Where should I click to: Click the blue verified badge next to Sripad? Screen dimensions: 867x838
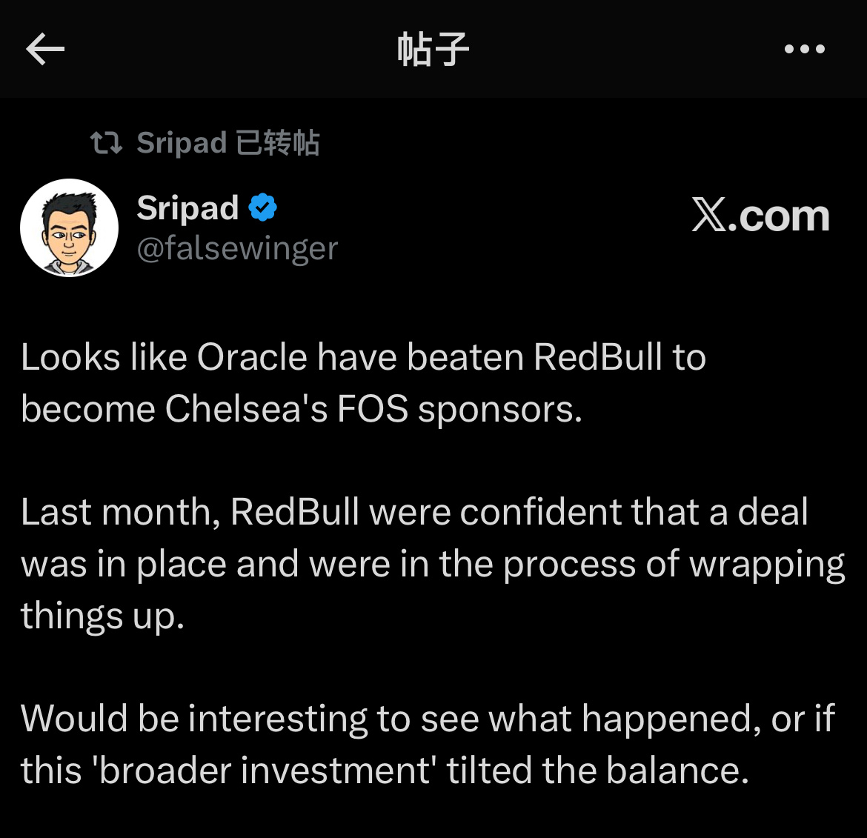[263, 207]
